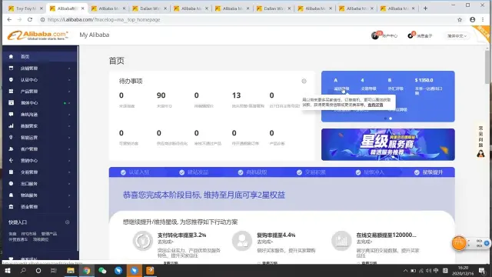Screen dimensions: 492x277
Task: Click the page vertical scrollbar
Action: tap(487, 68)
